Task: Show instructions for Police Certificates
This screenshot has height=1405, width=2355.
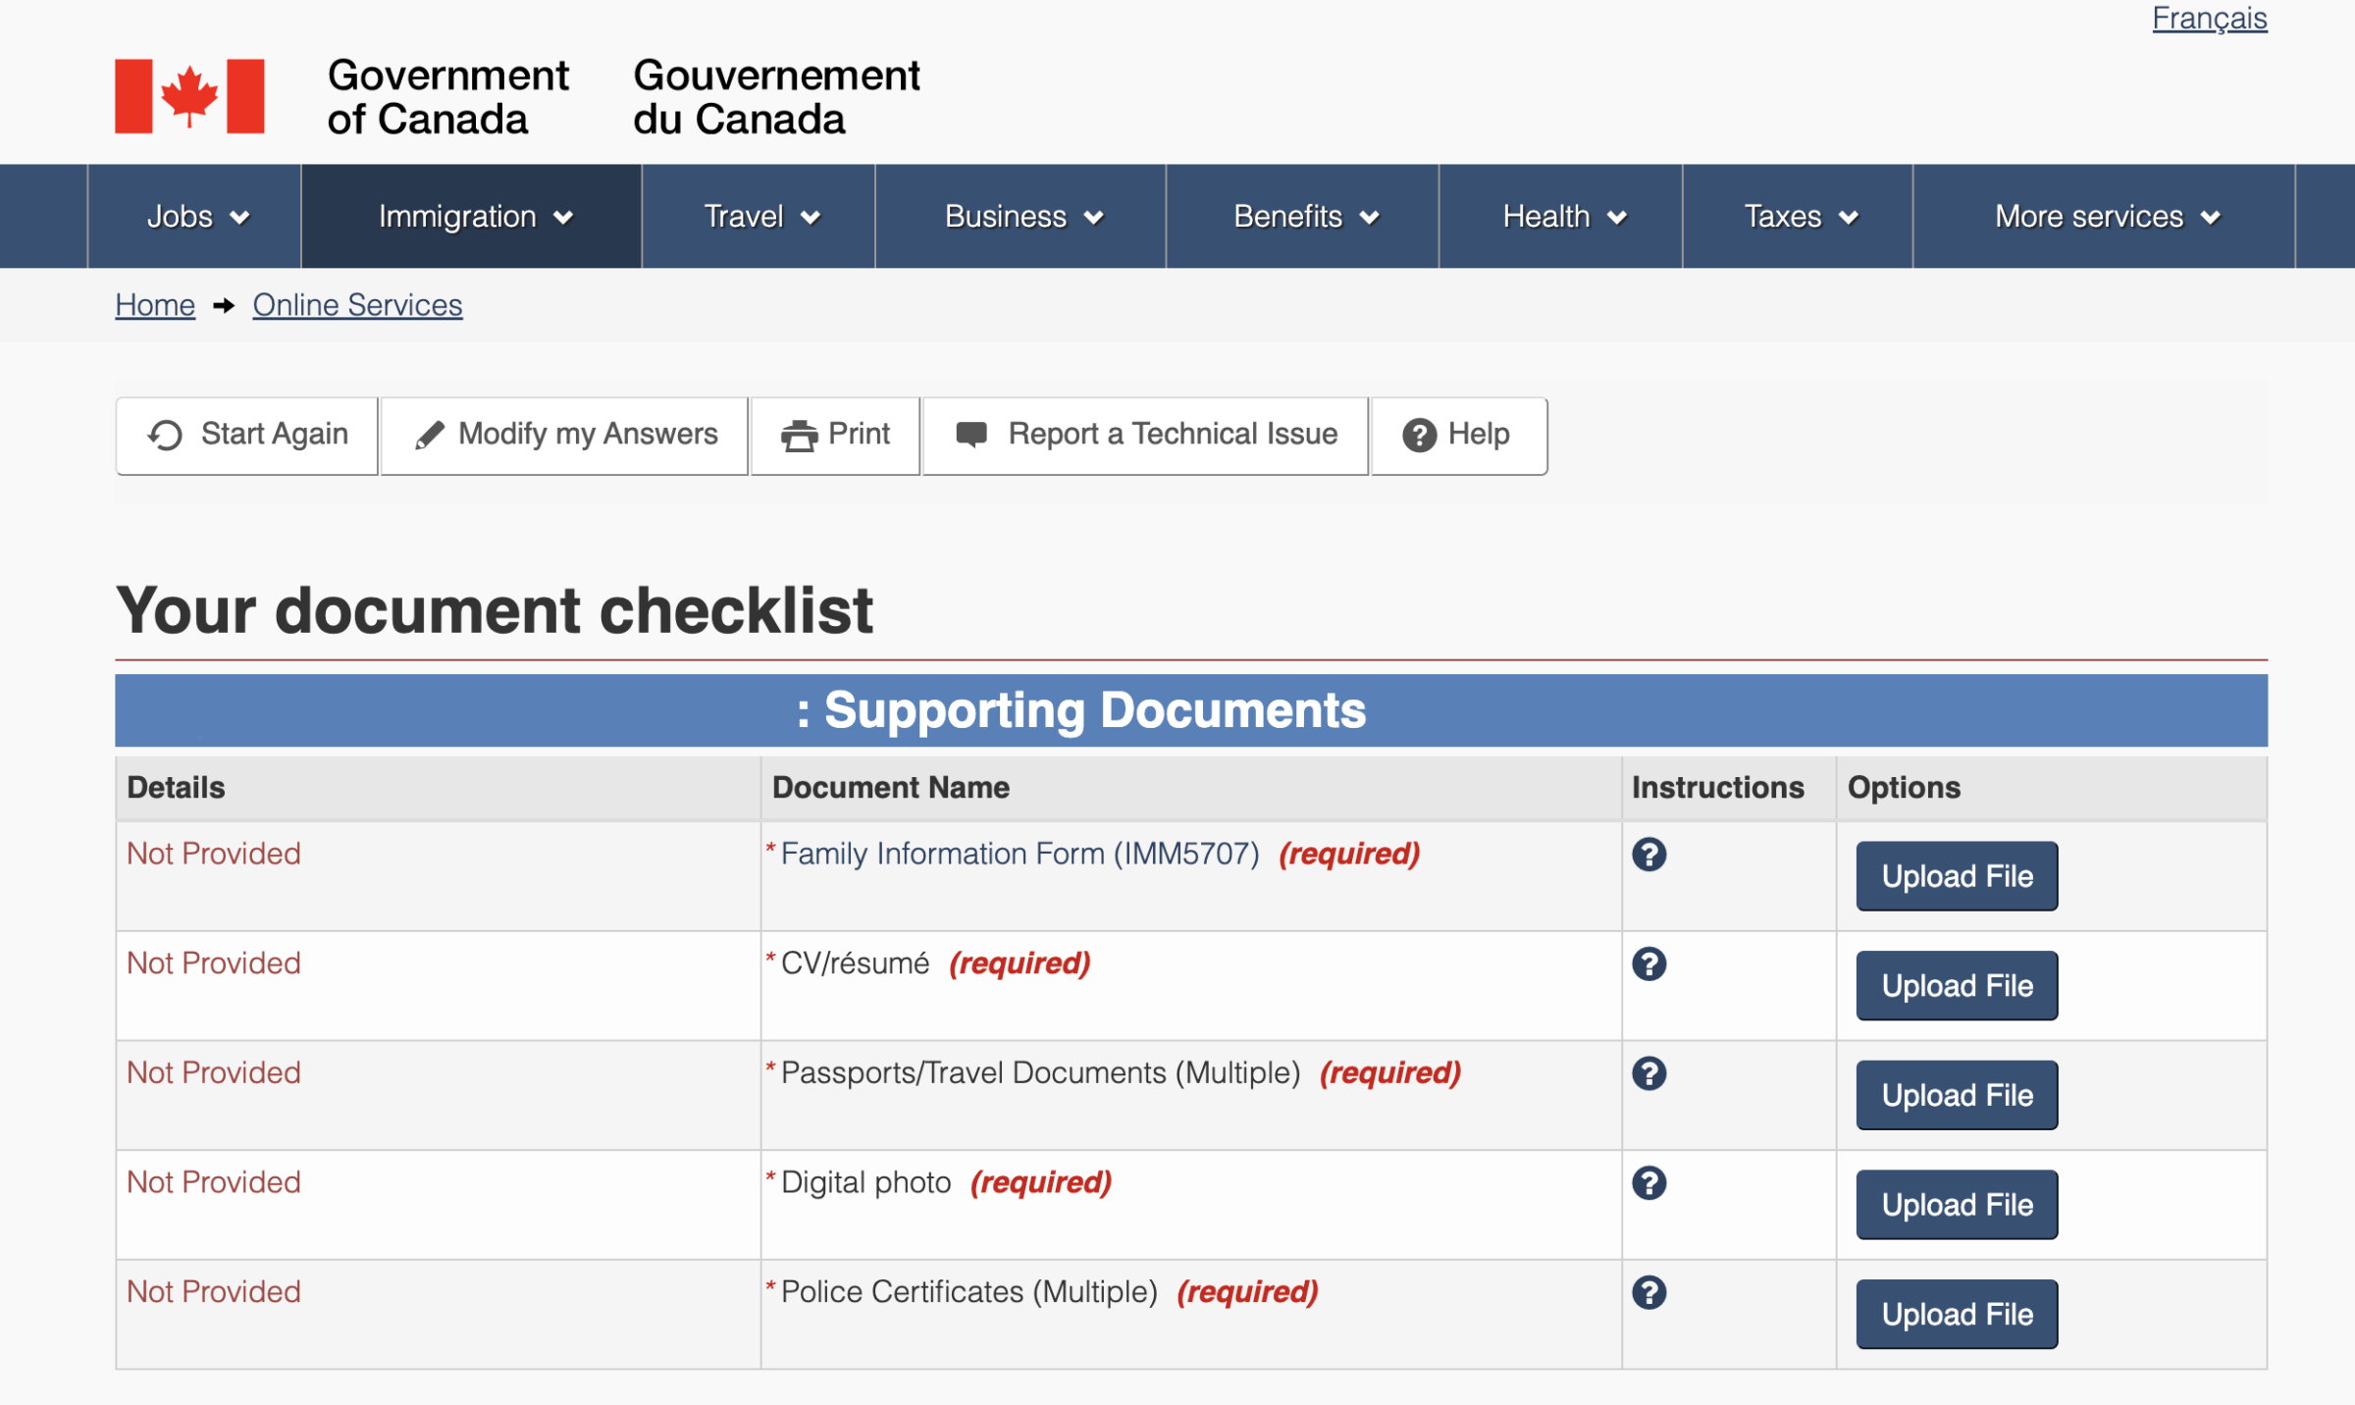Action: click(x=1648, y=1292)
